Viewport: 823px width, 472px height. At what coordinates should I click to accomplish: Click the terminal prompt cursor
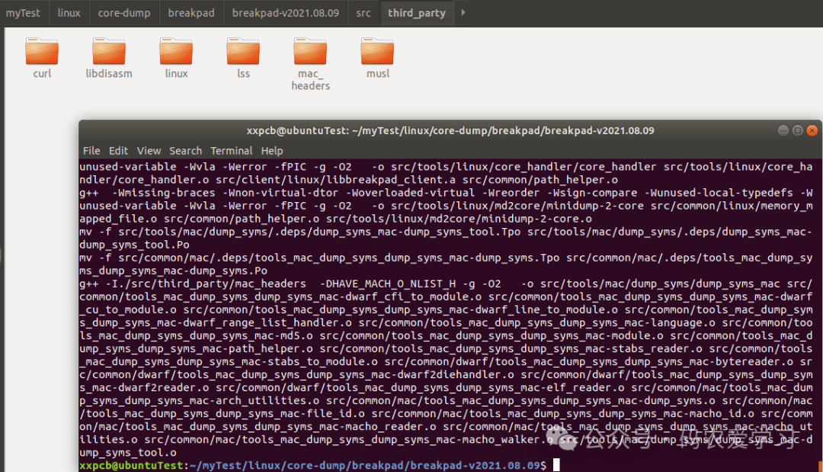tap(556, 465)
